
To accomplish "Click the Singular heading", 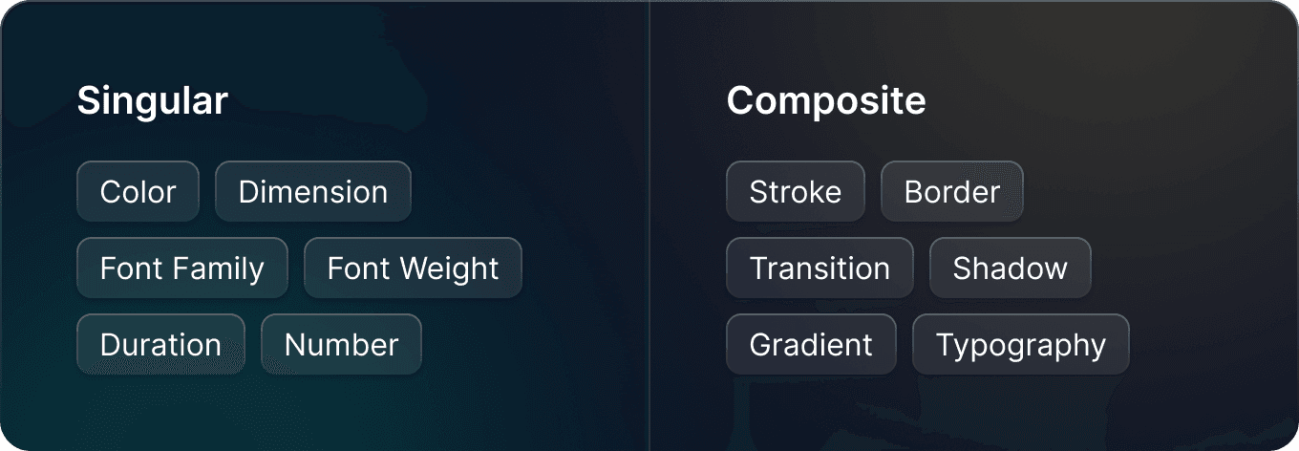I will click(153, 101).
